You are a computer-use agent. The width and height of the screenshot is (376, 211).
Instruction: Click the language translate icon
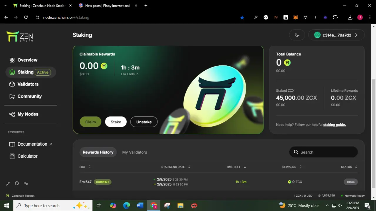pos(26,183)
